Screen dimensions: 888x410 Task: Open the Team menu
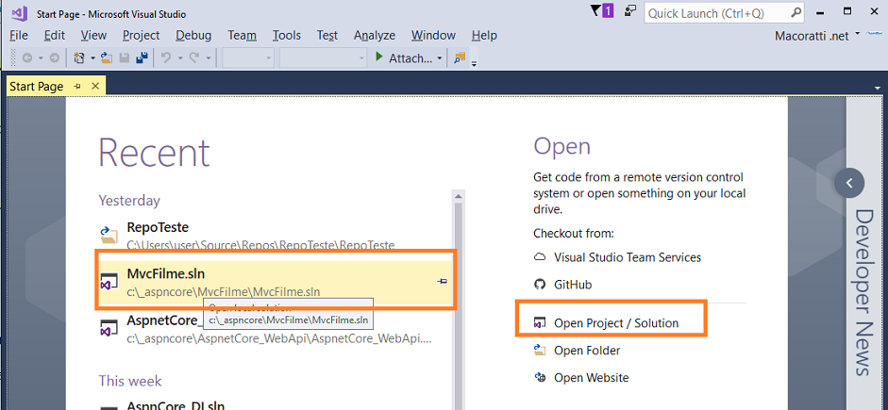point(243,35)
